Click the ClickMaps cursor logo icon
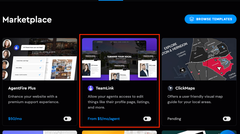Image resolution: width=240 pixels, height=134 pixels. 170,88
